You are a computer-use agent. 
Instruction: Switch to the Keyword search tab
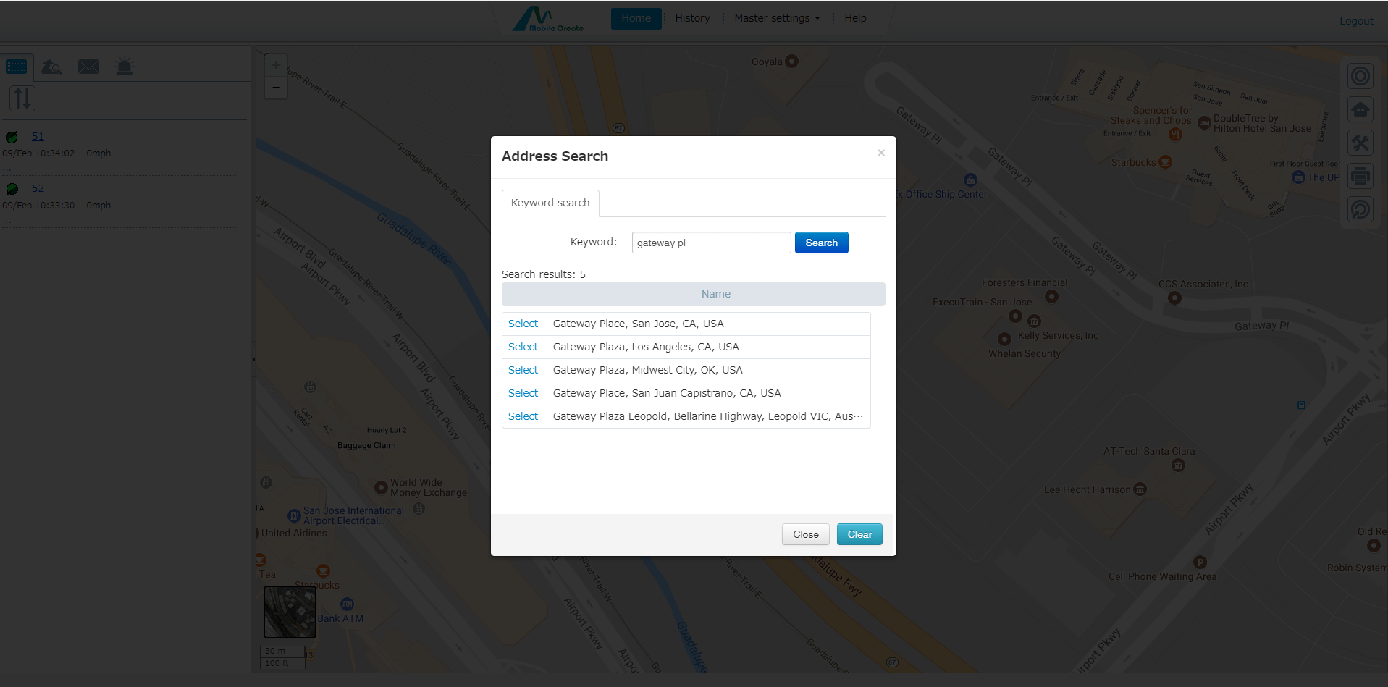point(550,203)
